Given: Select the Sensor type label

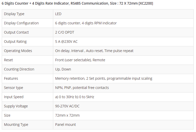Looking at the screenshot, I should point(13,88).
